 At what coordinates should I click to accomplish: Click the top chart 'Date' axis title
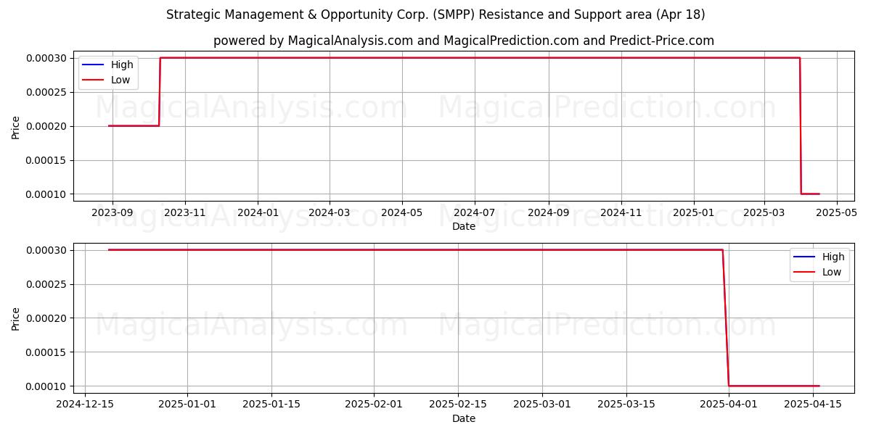[x=464, y=226]
